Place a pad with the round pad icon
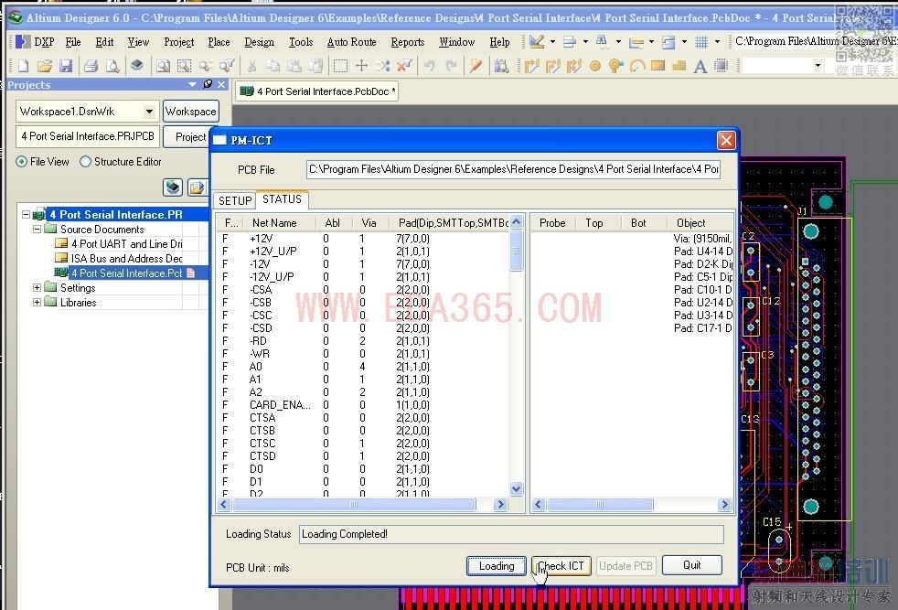The height and width of the screenshot is (610, 898). click(595, 66)
